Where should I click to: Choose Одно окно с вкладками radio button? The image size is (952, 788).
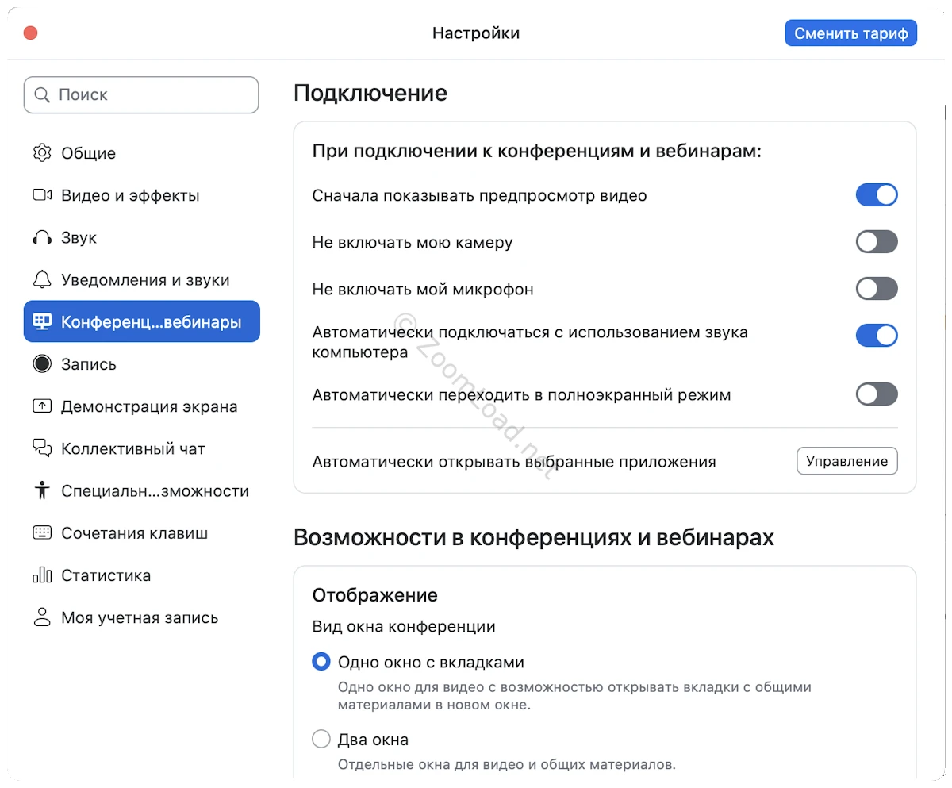tap(321, 662)
